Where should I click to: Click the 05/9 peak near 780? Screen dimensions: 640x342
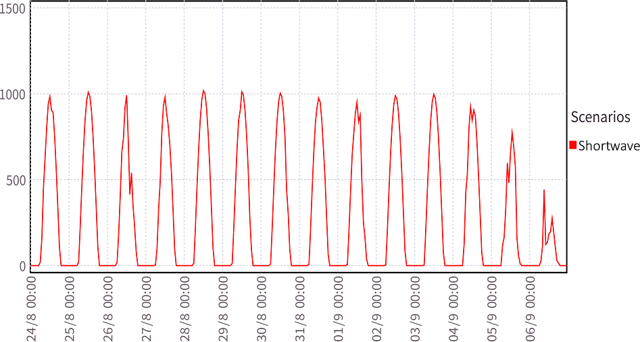(x=512, y=132)
